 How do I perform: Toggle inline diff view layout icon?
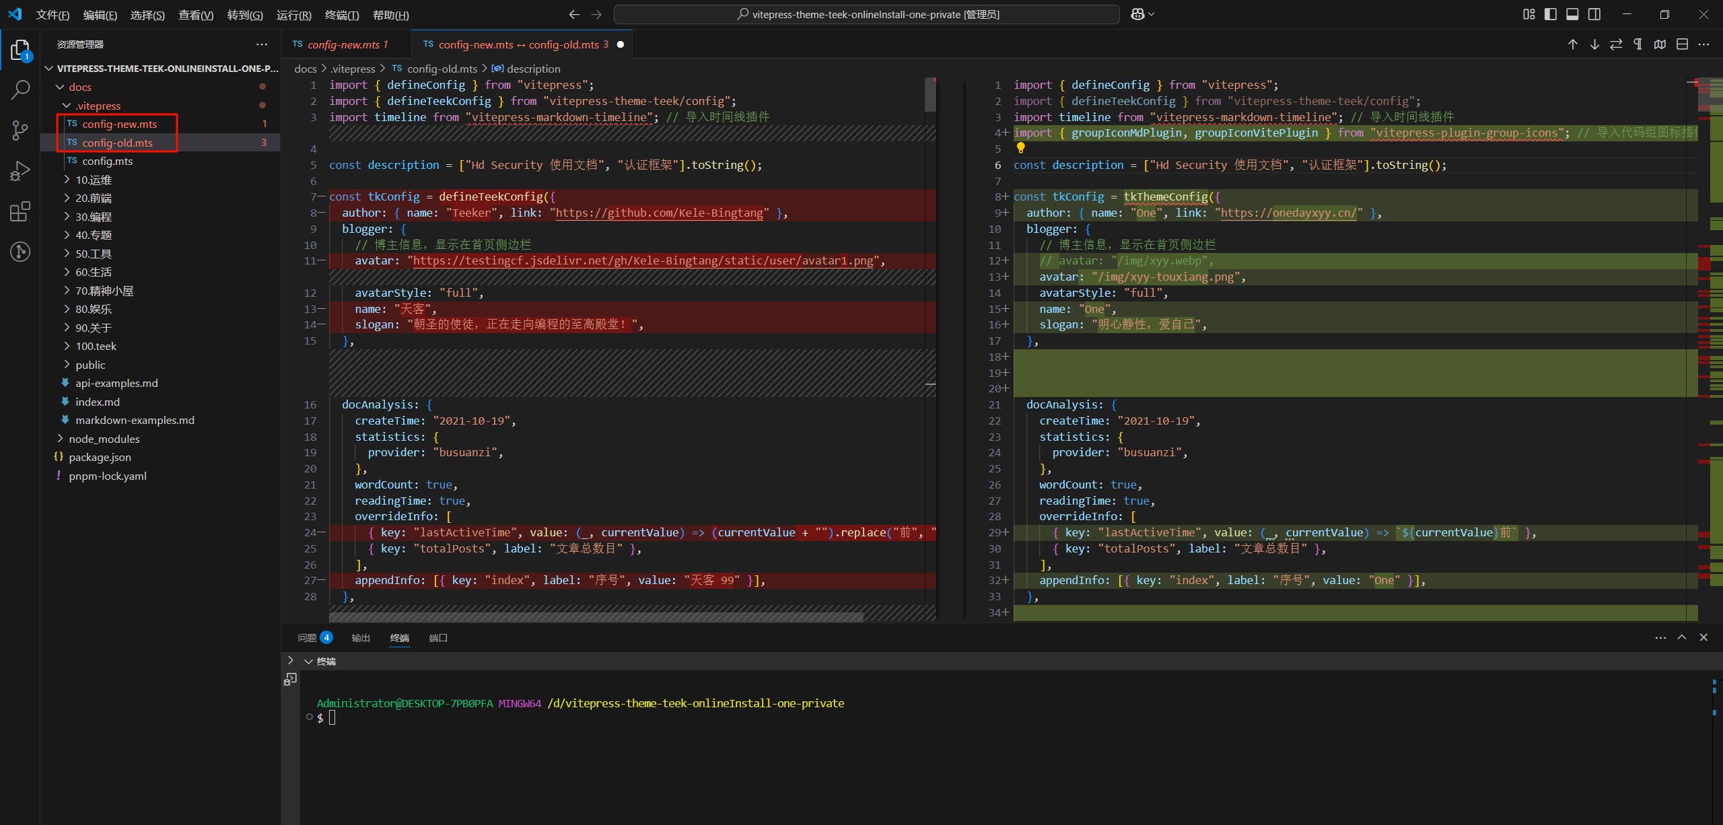pos(1682,44)
